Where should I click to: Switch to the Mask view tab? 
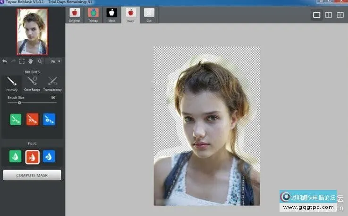coord(111,15)
